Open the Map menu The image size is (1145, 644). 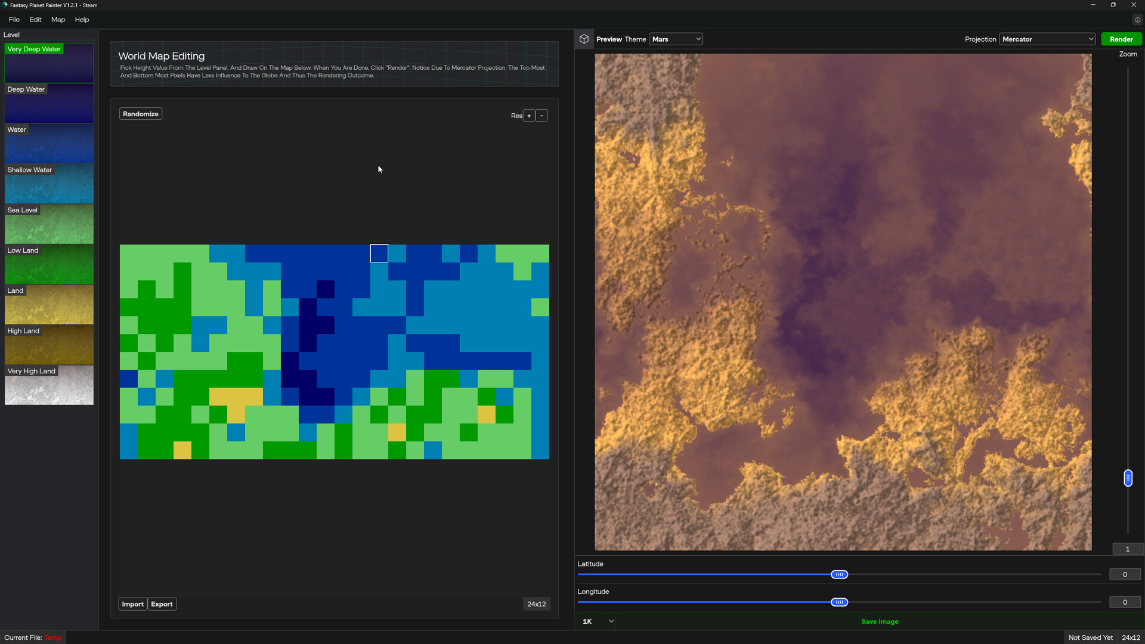coord(57,19)
